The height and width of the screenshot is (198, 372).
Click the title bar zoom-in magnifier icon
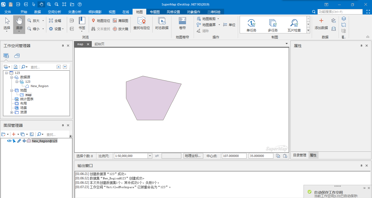(49, 4)
